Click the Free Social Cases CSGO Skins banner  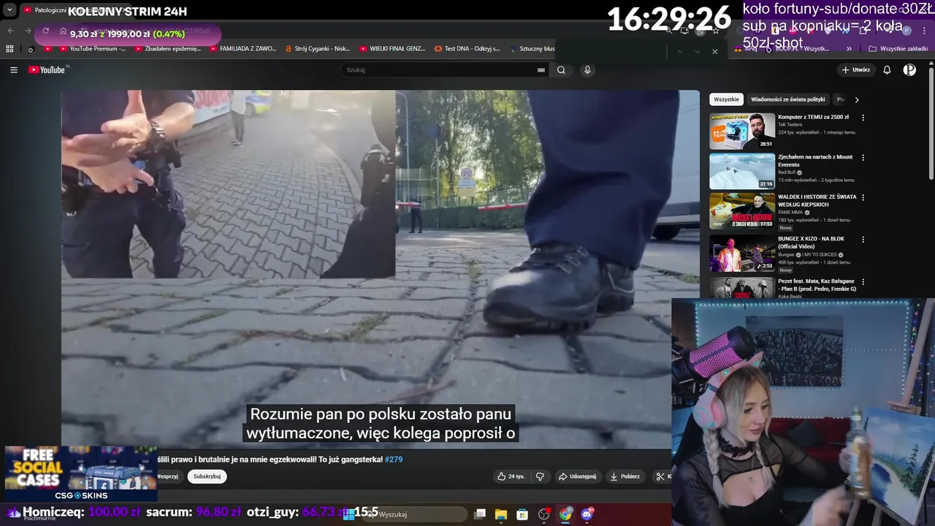point(80,474)
